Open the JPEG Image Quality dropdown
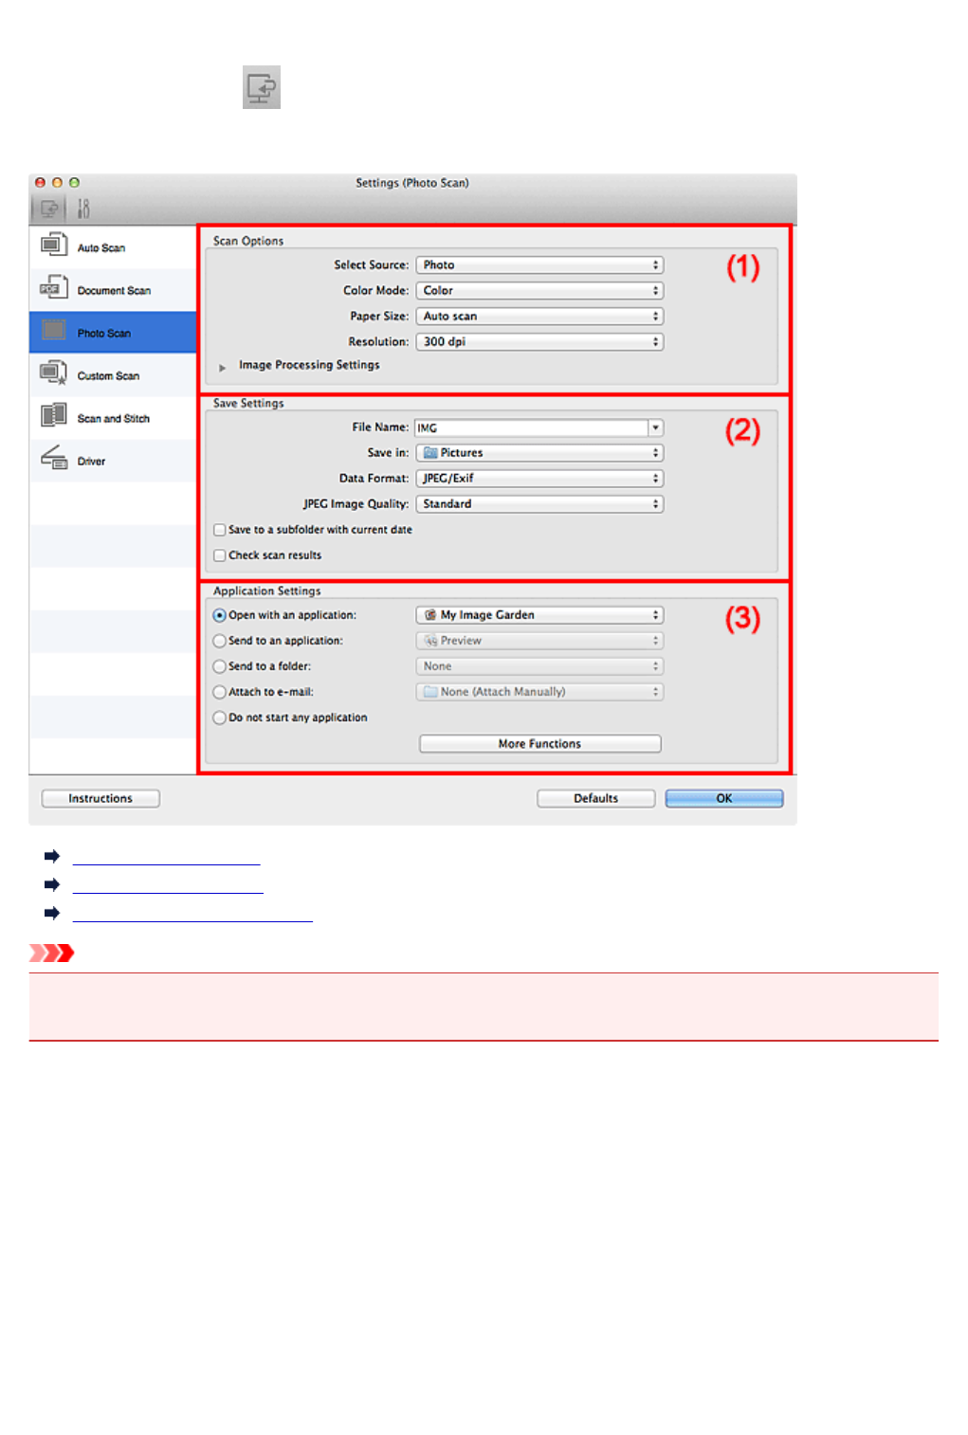This screenshot has height=1435, width=968. tap(539, 504)
